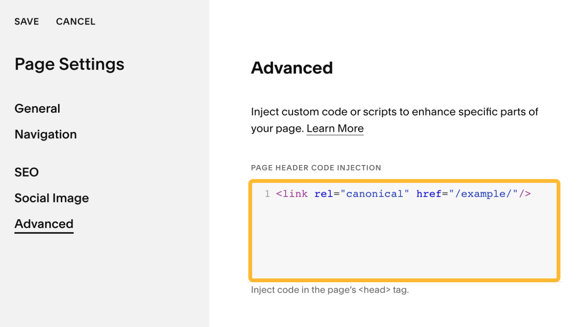Click the Page Settings heading
Screen dimensions: 587x327
coord(69,64)
